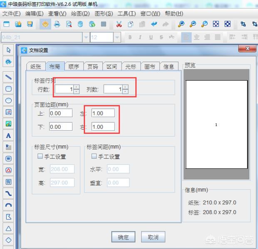
Task: Open the 工具(T) menu
Action: [x=127, y=13]
